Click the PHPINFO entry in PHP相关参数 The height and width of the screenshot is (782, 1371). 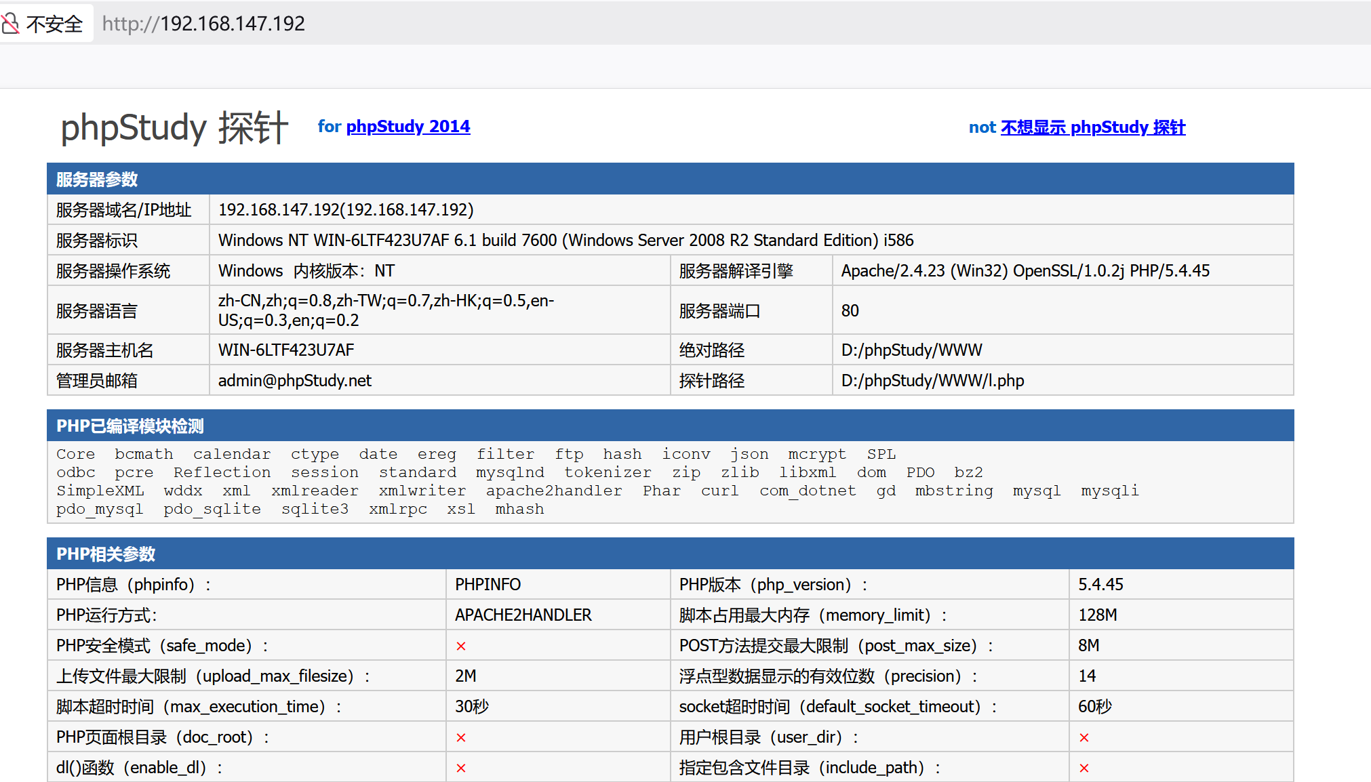pos(488,583)
